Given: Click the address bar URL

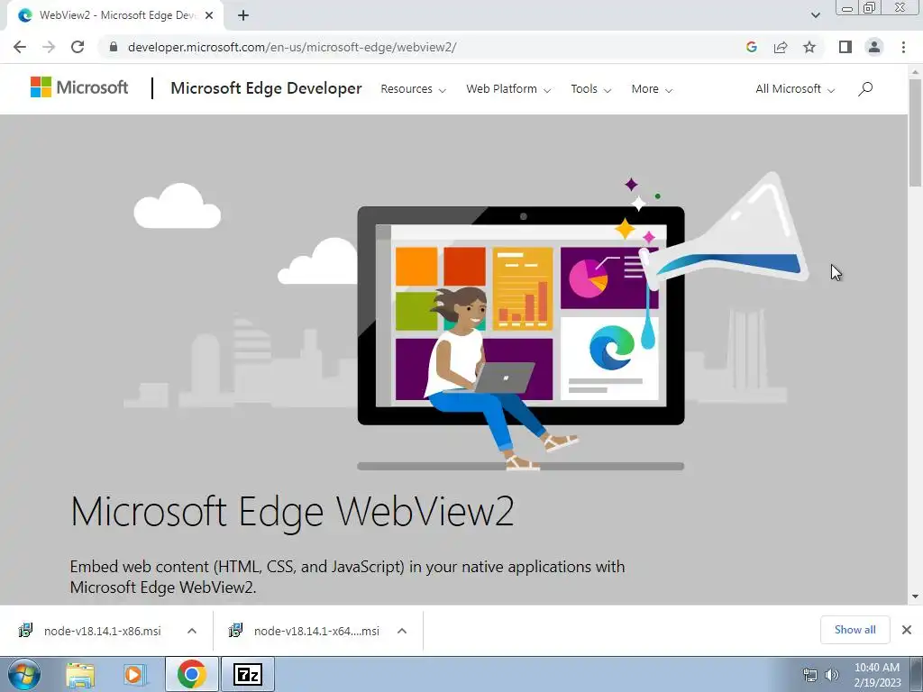Looking at the screenshot, I should (292, 47).
